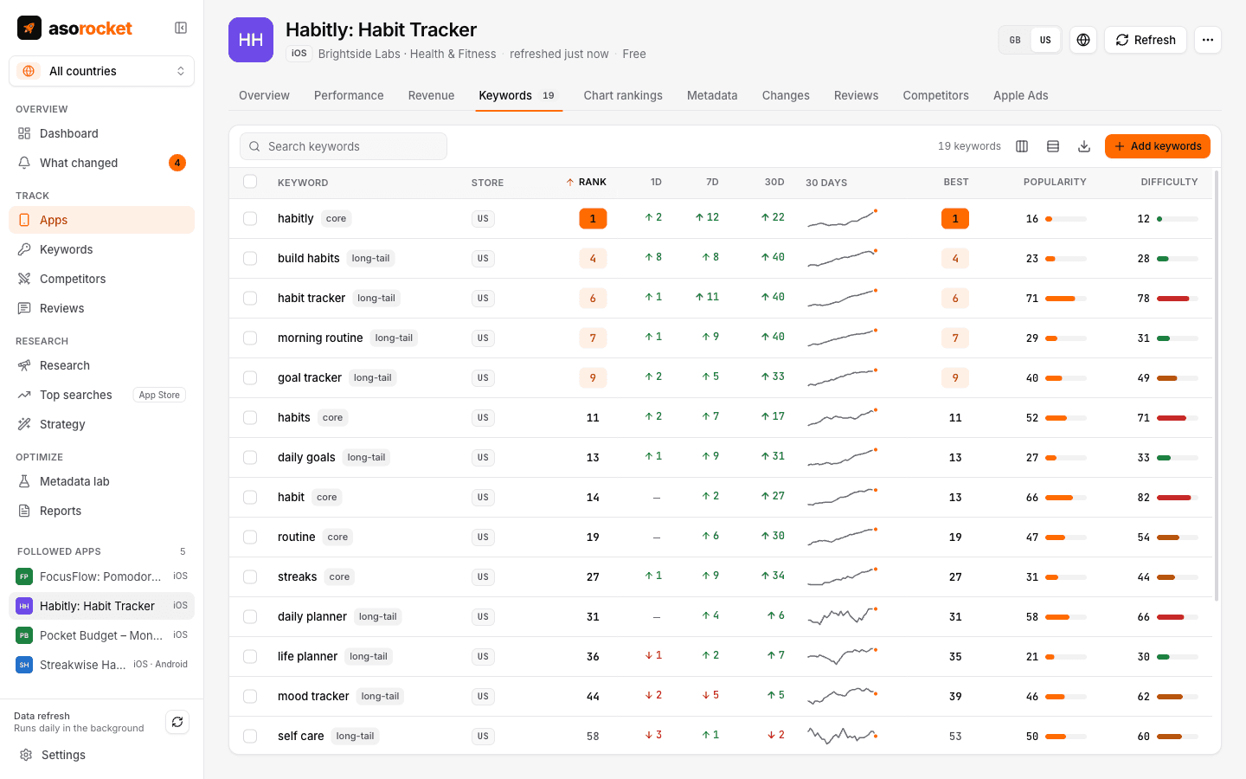Click the asorocket logo

[75, 28]
